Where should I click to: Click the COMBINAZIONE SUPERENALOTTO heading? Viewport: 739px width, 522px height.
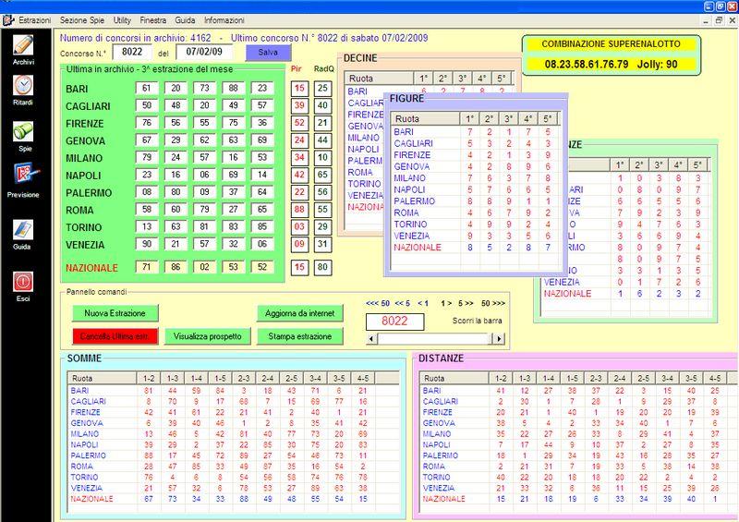click(611, 43)
